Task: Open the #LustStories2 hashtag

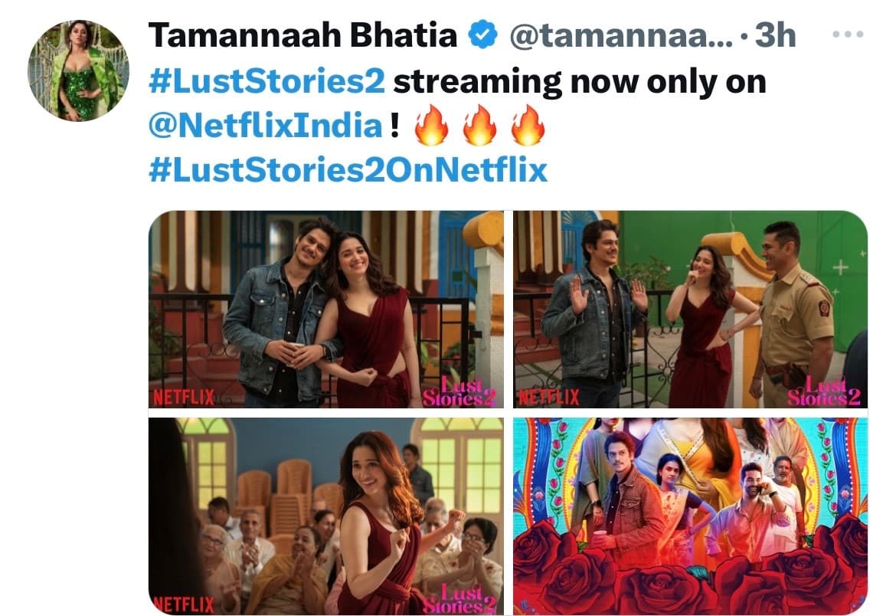Action: pos(267,81)
